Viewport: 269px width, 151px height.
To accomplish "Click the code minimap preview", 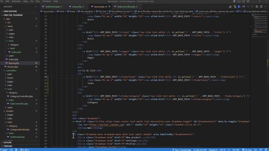I will click(x=259, y=26).
